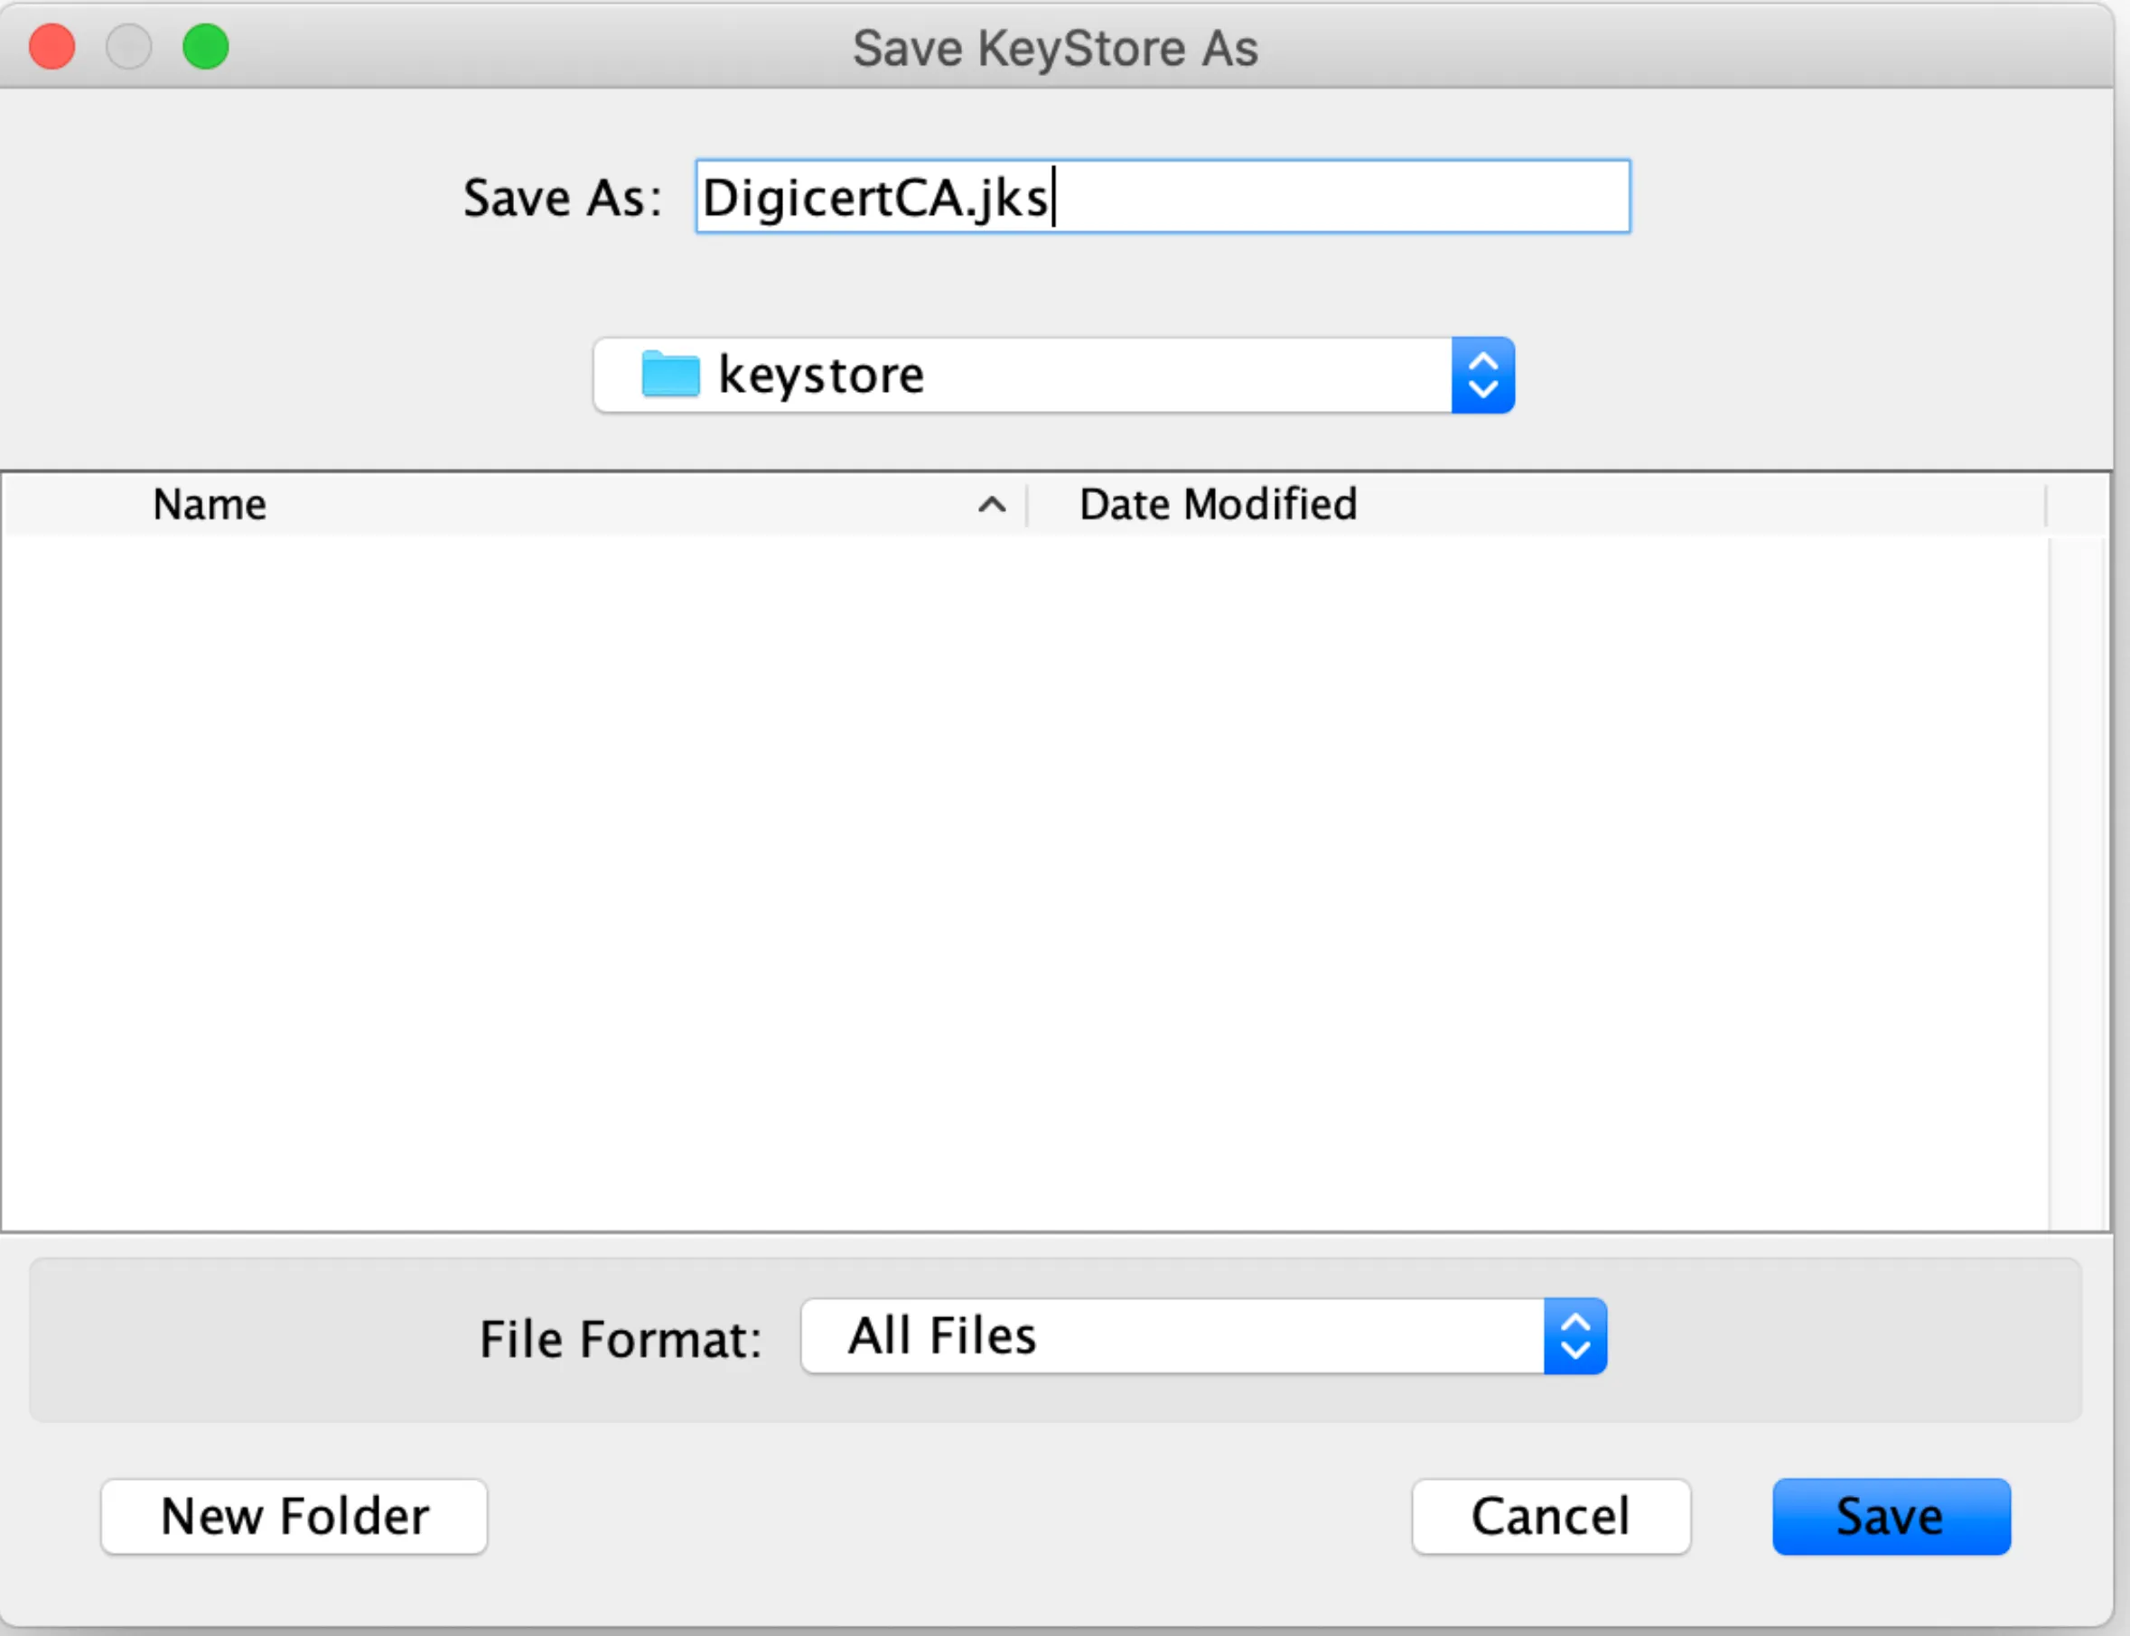
Task: Sort files by Name column
Action: coord(210,505)
